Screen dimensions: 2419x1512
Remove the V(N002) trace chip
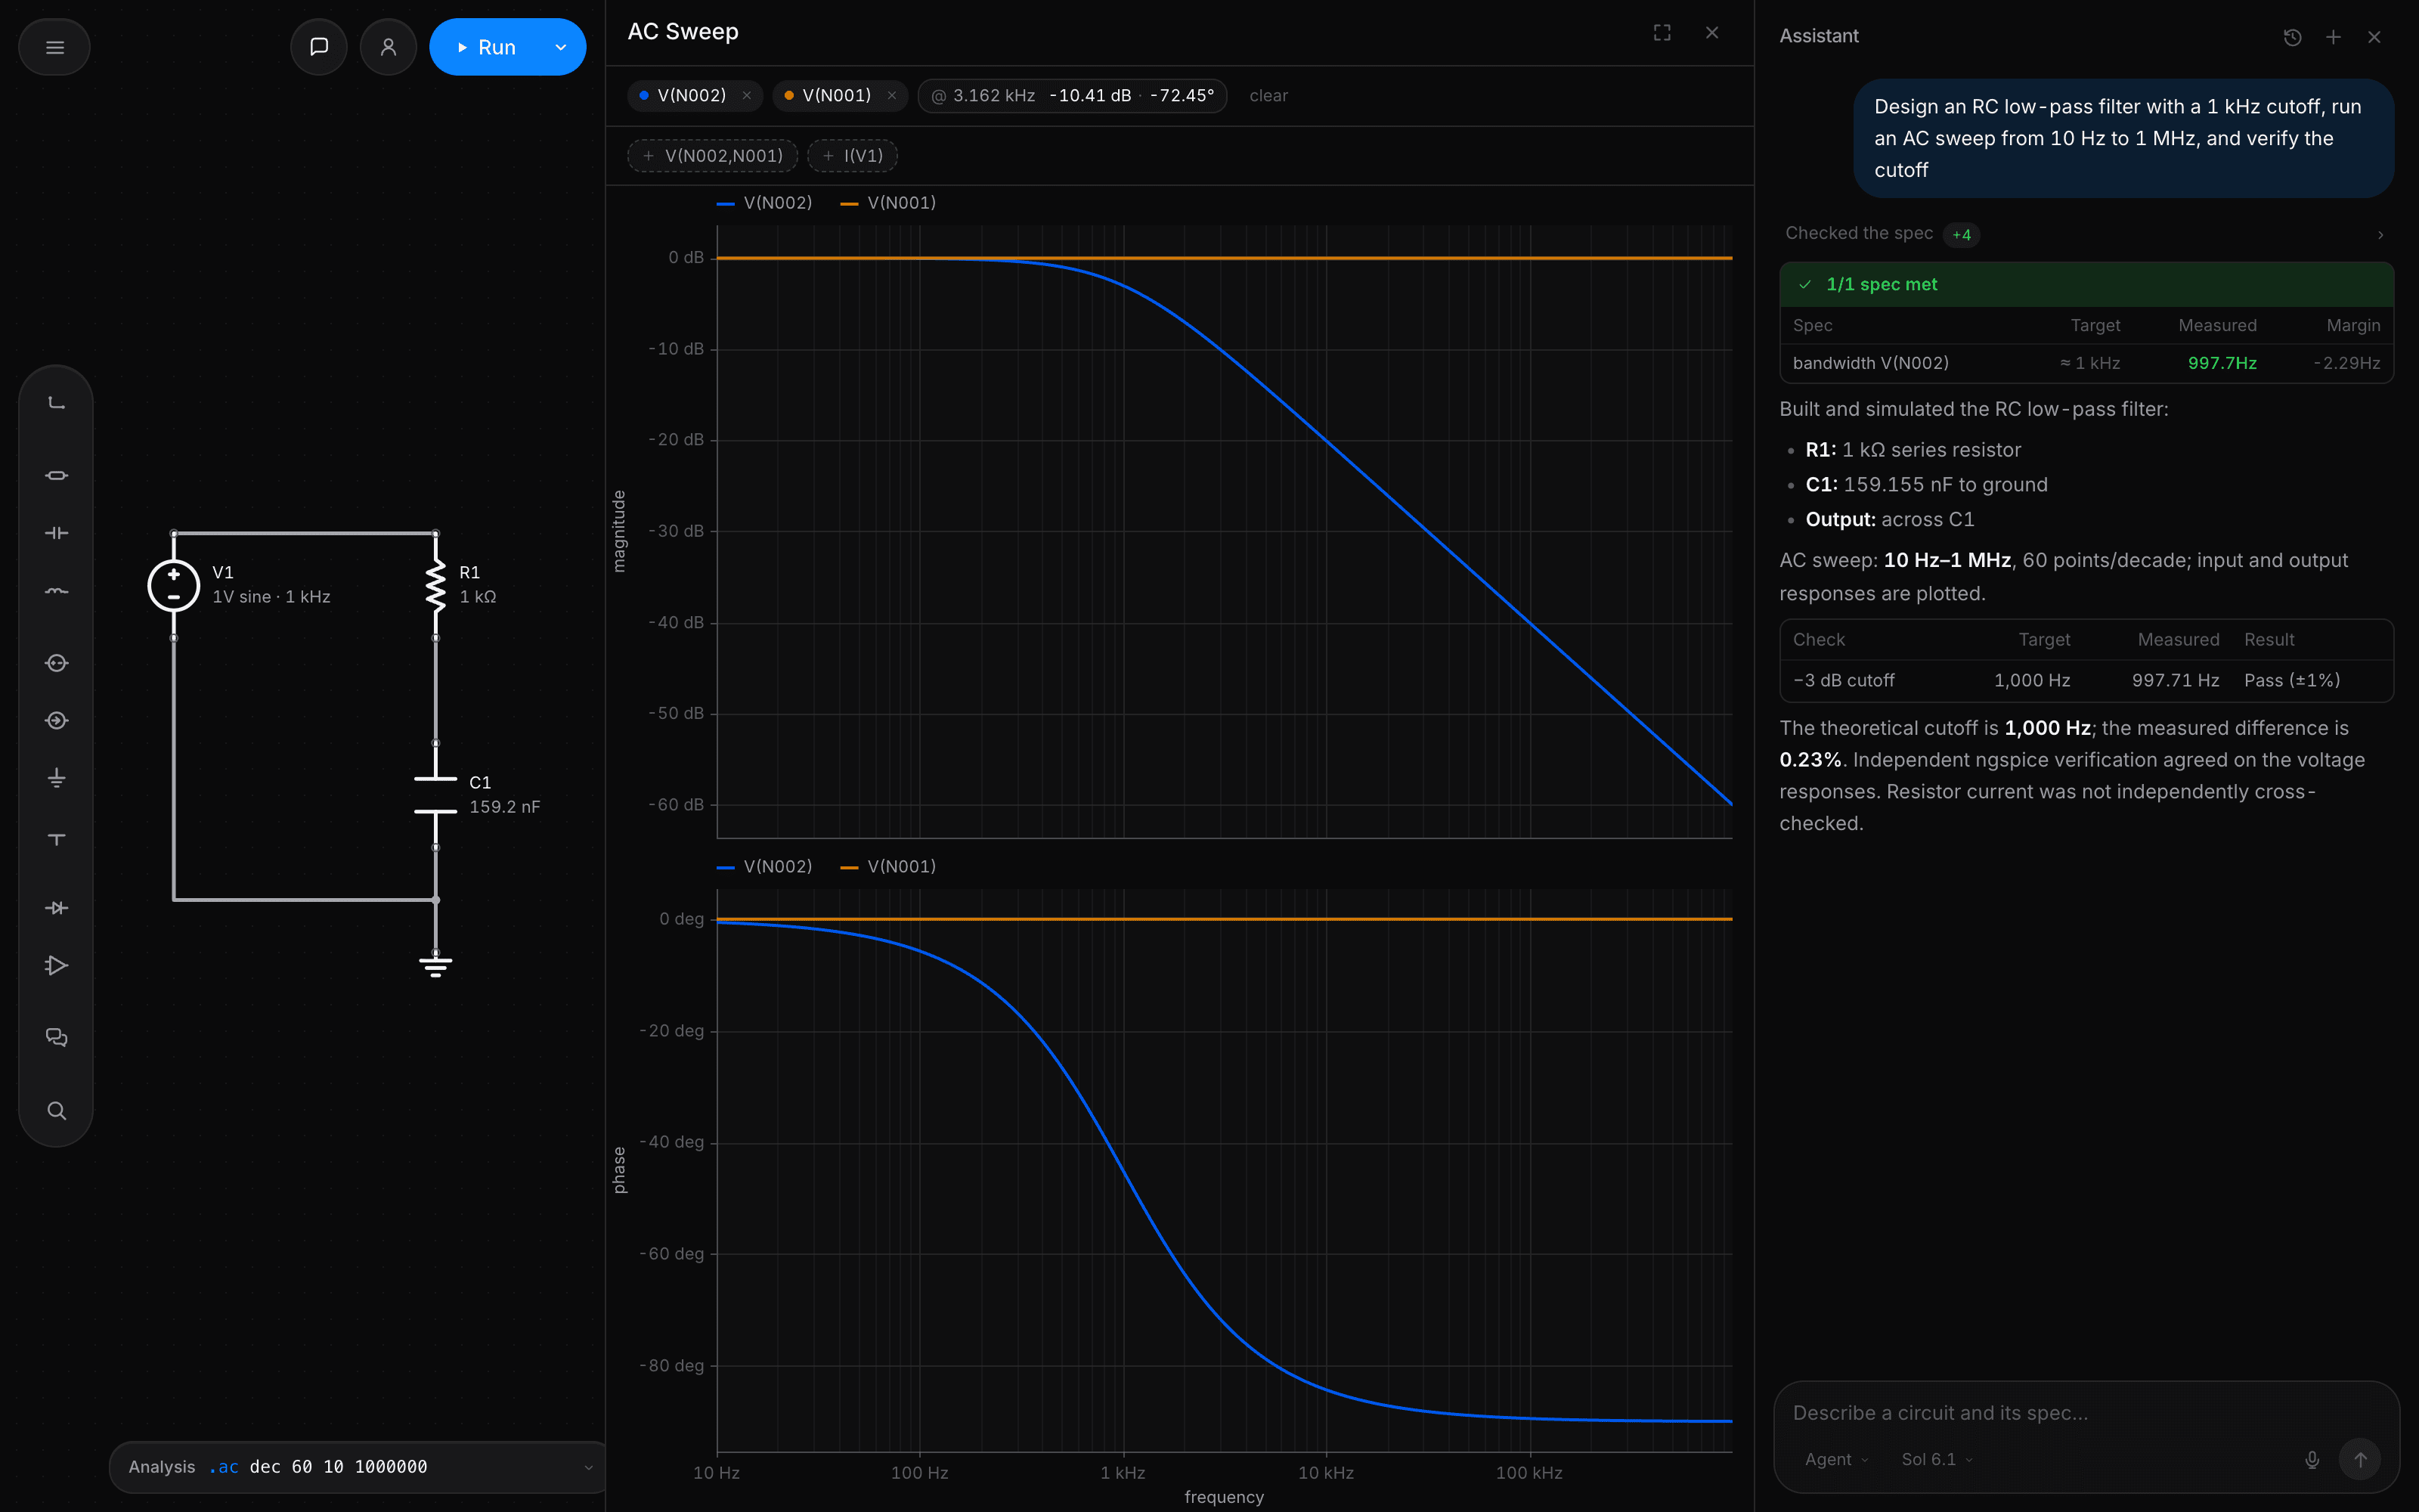coord(747,96)
